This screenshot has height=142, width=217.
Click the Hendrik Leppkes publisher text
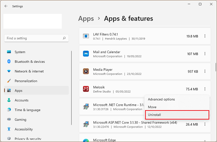116,39
